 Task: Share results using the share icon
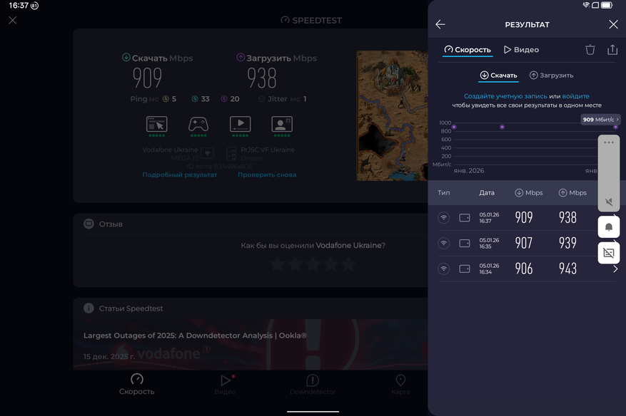[x=612, y=49]
